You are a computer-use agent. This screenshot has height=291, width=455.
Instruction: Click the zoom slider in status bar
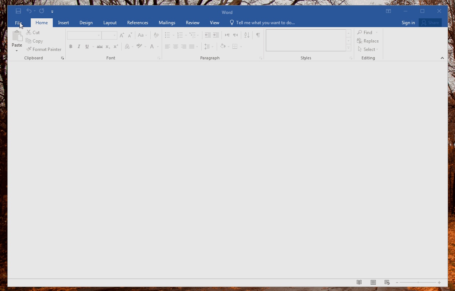418,283
